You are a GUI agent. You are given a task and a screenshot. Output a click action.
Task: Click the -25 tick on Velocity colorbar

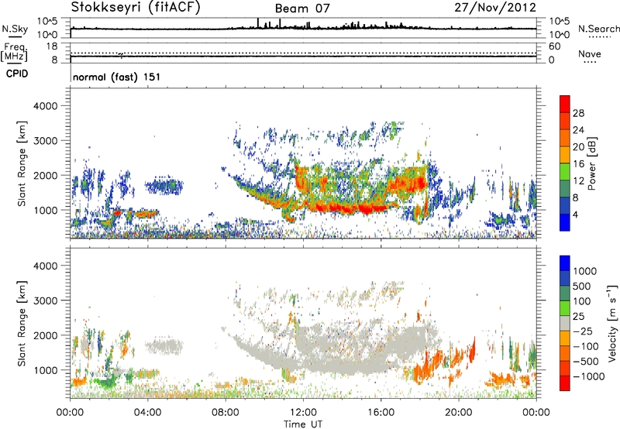[x=582, y=331]
